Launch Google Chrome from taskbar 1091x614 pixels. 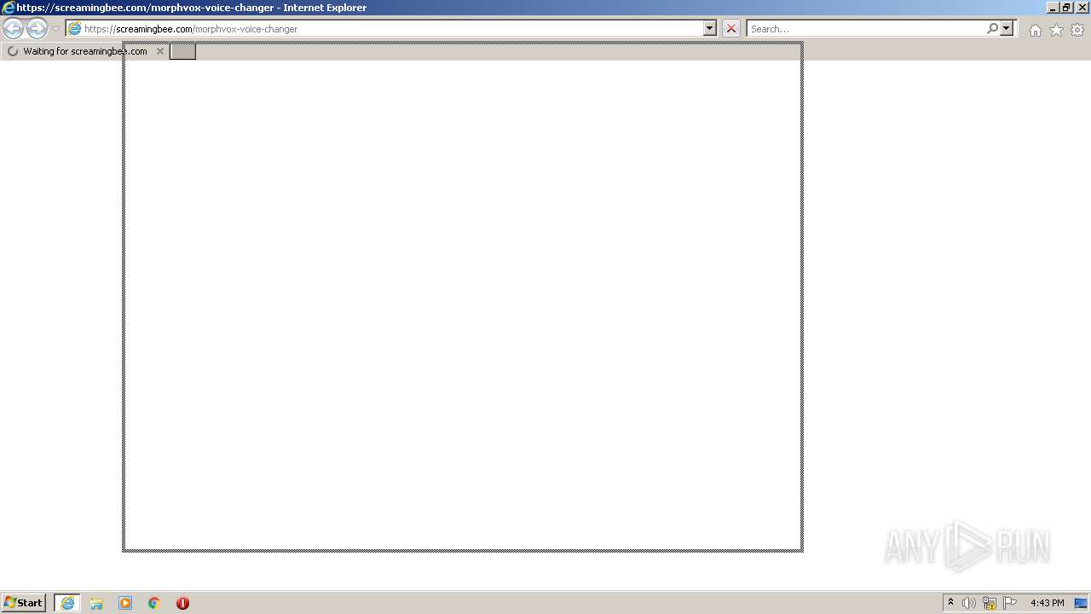pyautogui.click(x=154, y=603)
